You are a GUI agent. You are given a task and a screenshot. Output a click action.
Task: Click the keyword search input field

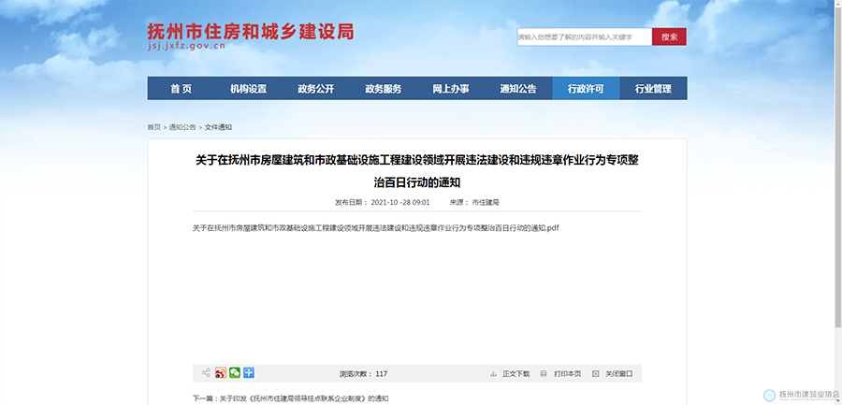tap(584, 37)
